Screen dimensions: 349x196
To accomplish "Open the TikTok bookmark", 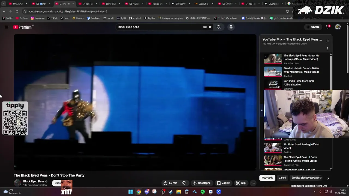I will (52, 18).
